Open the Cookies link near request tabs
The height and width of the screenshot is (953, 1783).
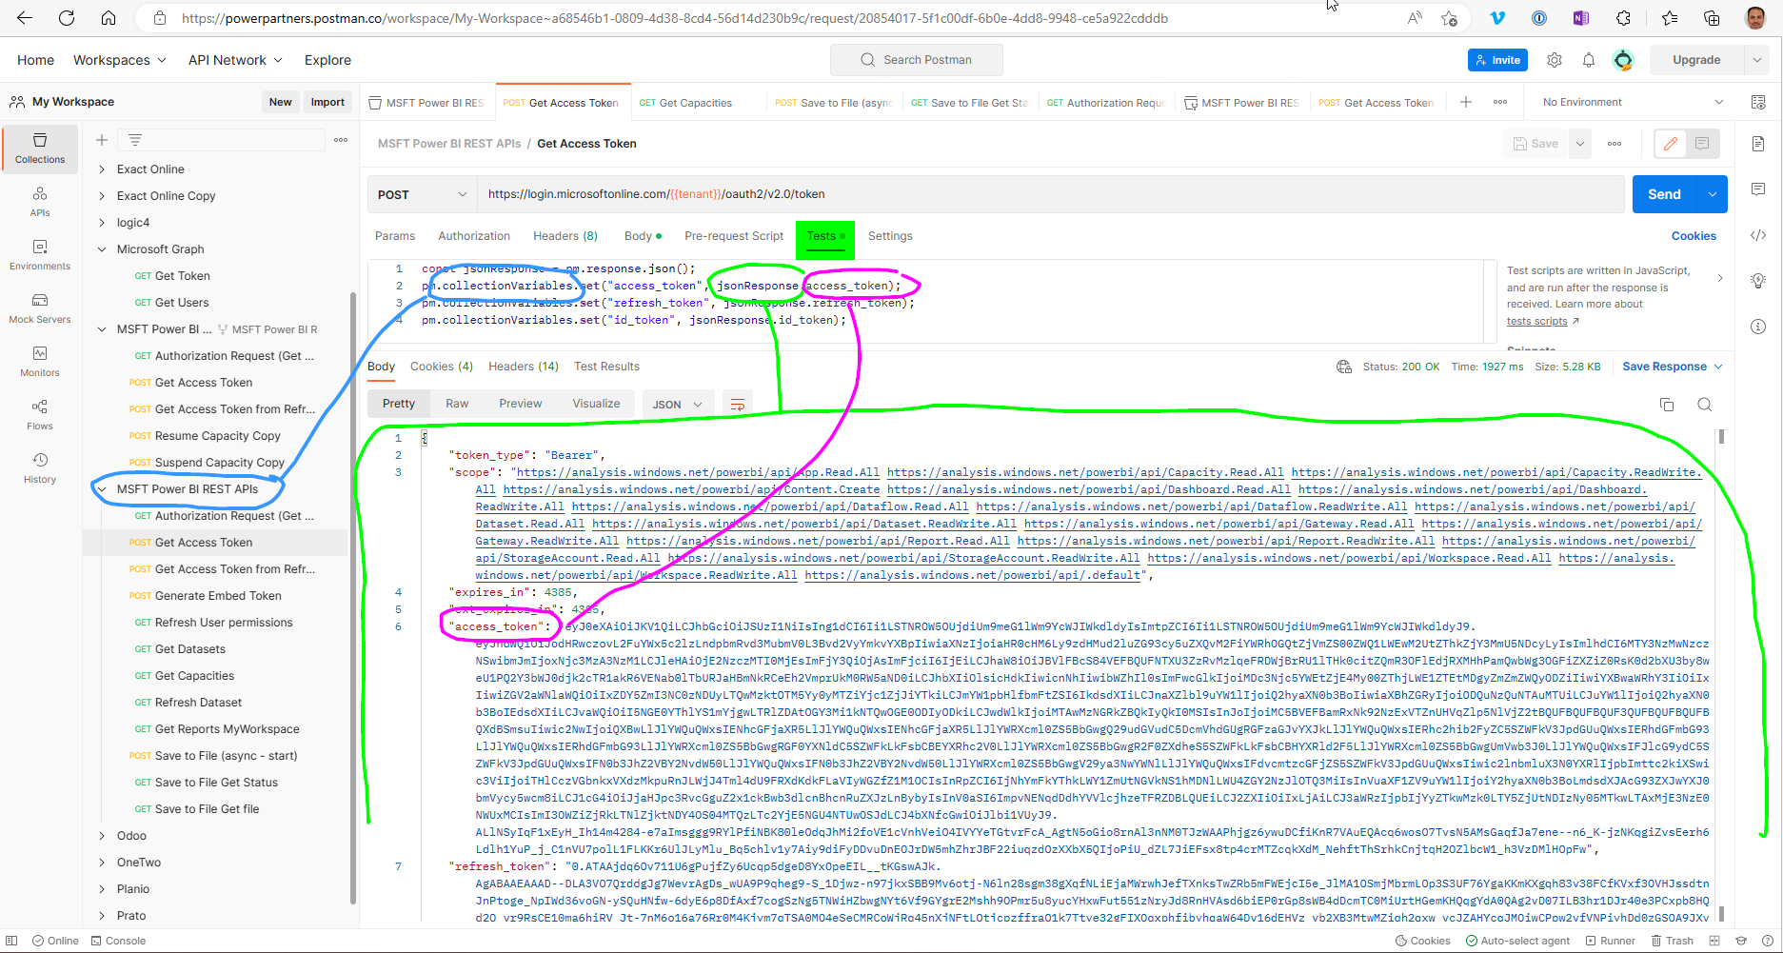pyautogui.click(x=1694, y=236)
